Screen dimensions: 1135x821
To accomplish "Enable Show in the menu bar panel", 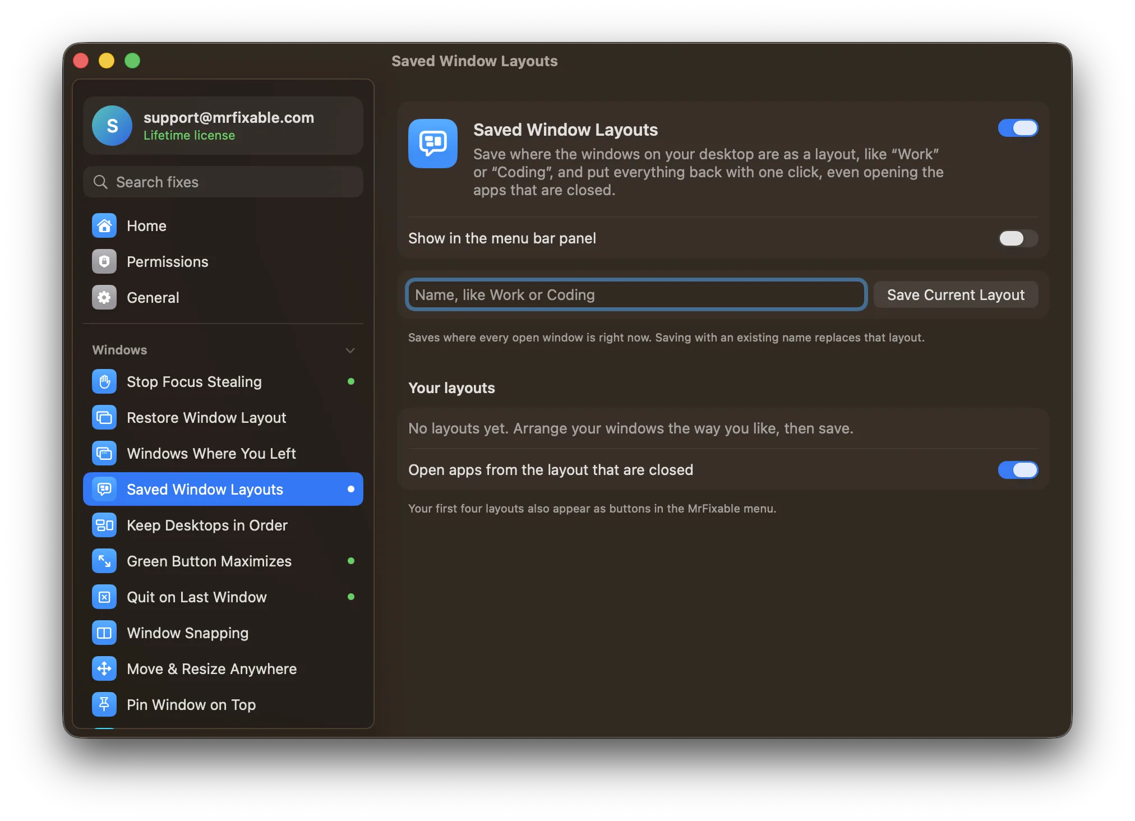I will click(x=1018, y=238).
